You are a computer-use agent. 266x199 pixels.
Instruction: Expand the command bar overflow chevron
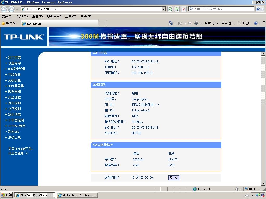(264, 22)
